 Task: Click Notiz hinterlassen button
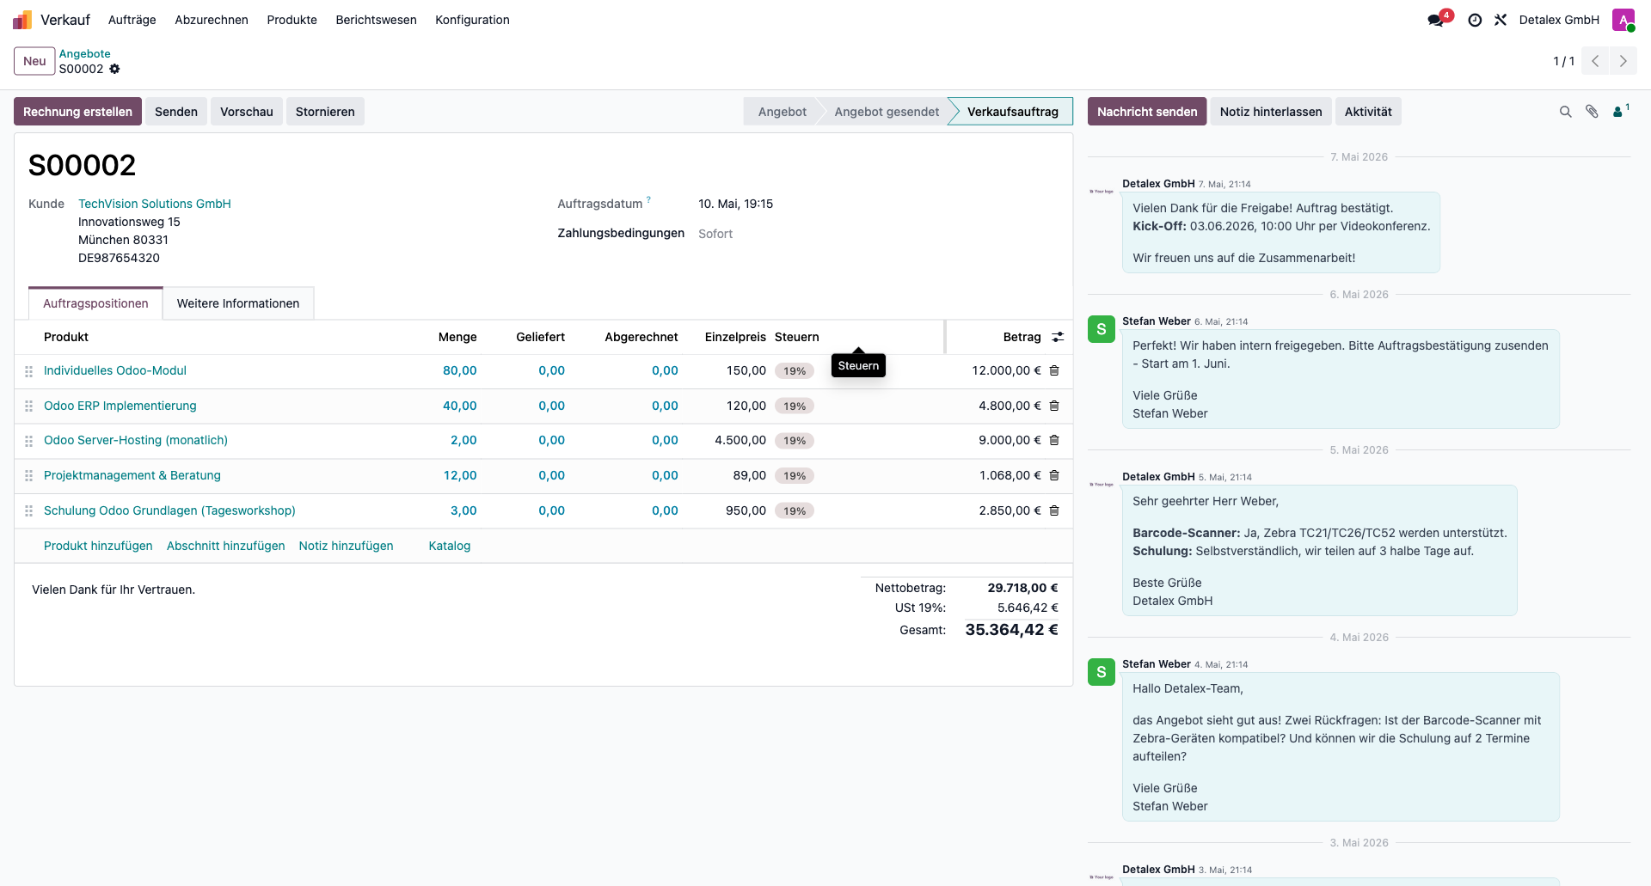(1271, 112)
